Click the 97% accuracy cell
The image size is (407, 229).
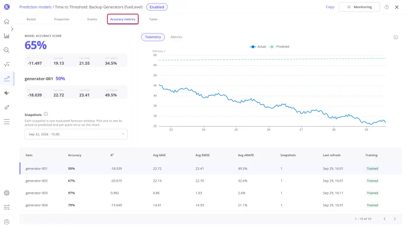[71, 193]
